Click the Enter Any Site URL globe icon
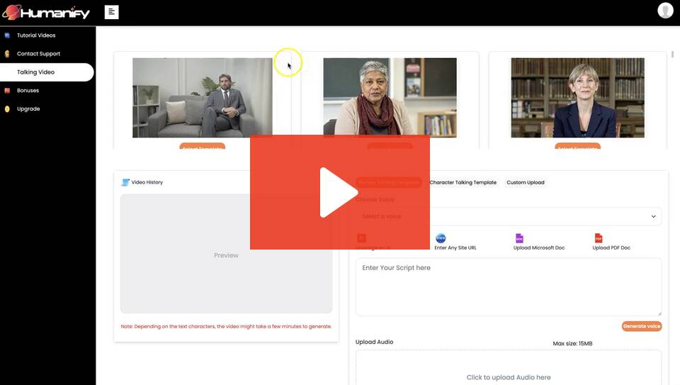 pos(441,238)
